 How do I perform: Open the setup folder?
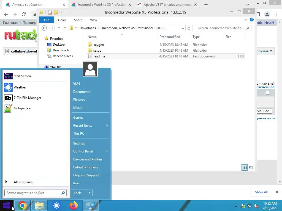[97, 51]
